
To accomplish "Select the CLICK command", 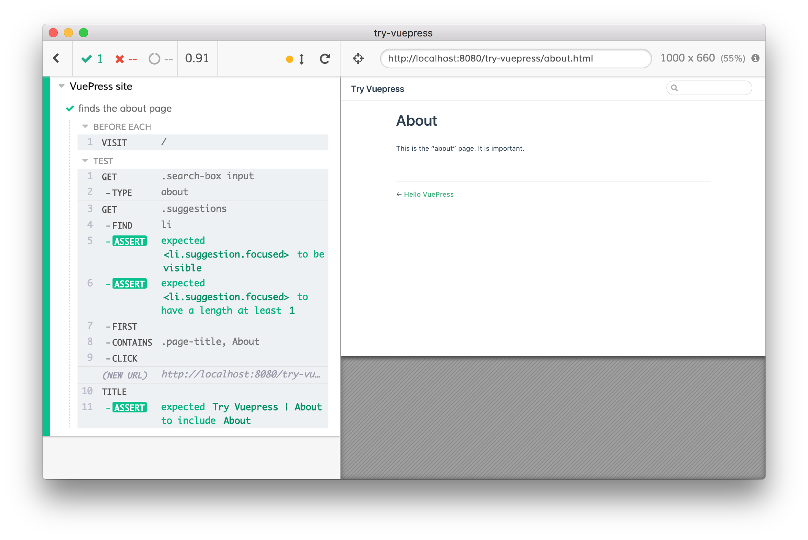I will pos(203,358).
